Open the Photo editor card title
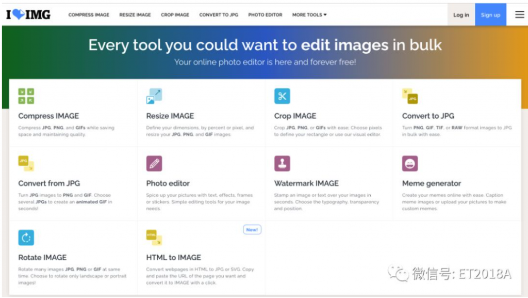 pyautogui.click(x=168, y=183)
